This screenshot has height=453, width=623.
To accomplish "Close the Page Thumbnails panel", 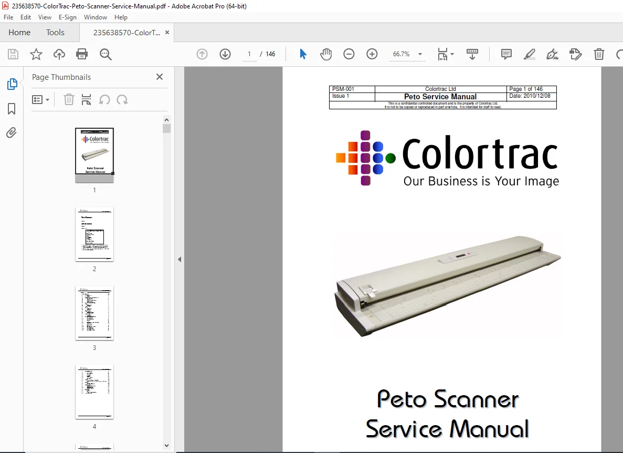I will click(160, 77).
